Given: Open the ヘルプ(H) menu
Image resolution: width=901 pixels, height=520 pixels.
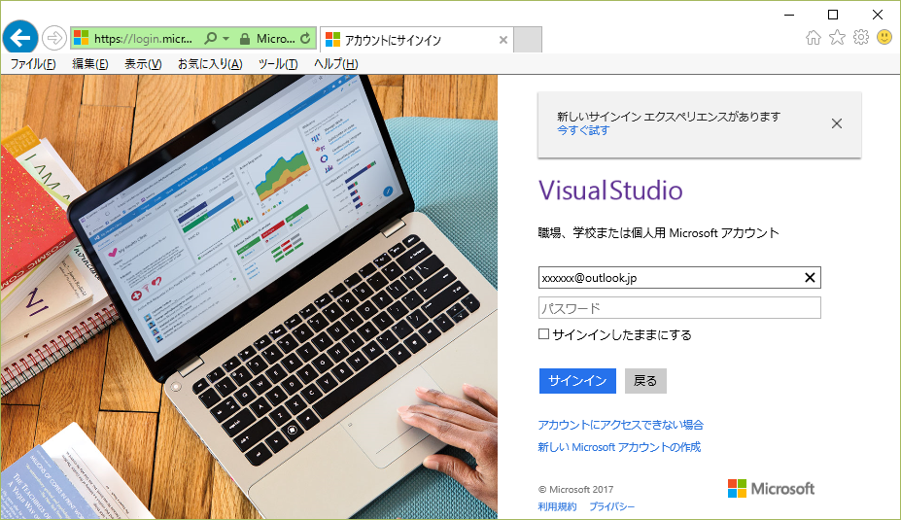Looking at the screenshot, I should pyautogui.click(x=335, y=64).
